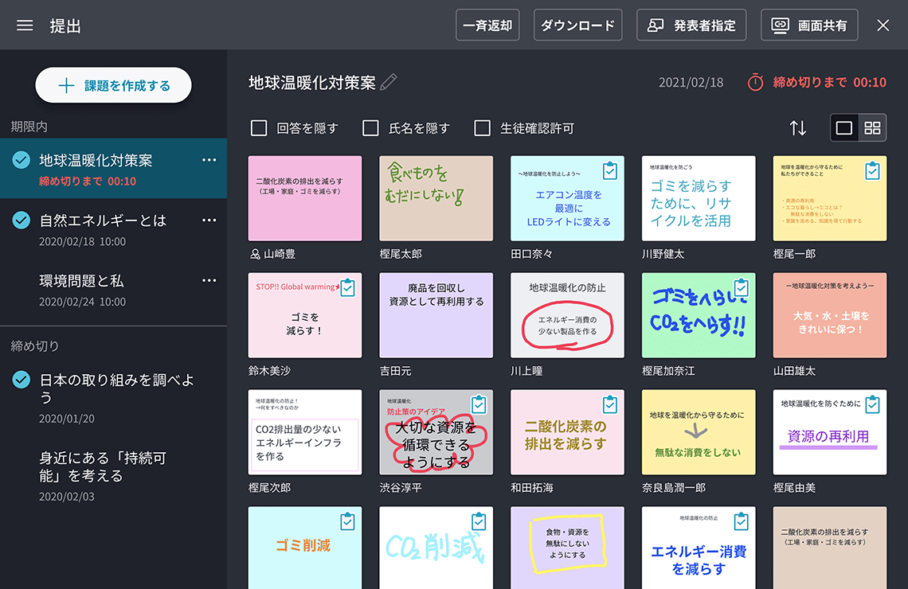Click clipboard check icon on 田口奈々 card
This screenshot has width=908, height=589.
click(x=609, y=171)
